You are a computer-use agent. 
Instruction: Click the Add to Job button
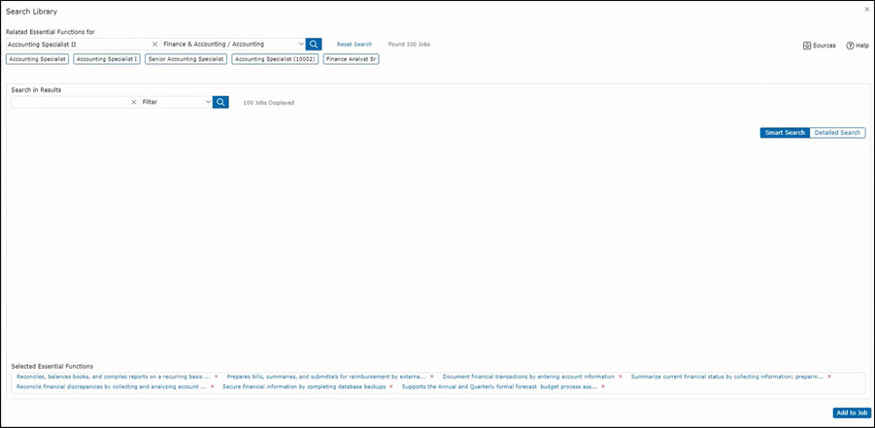(851, 412)
